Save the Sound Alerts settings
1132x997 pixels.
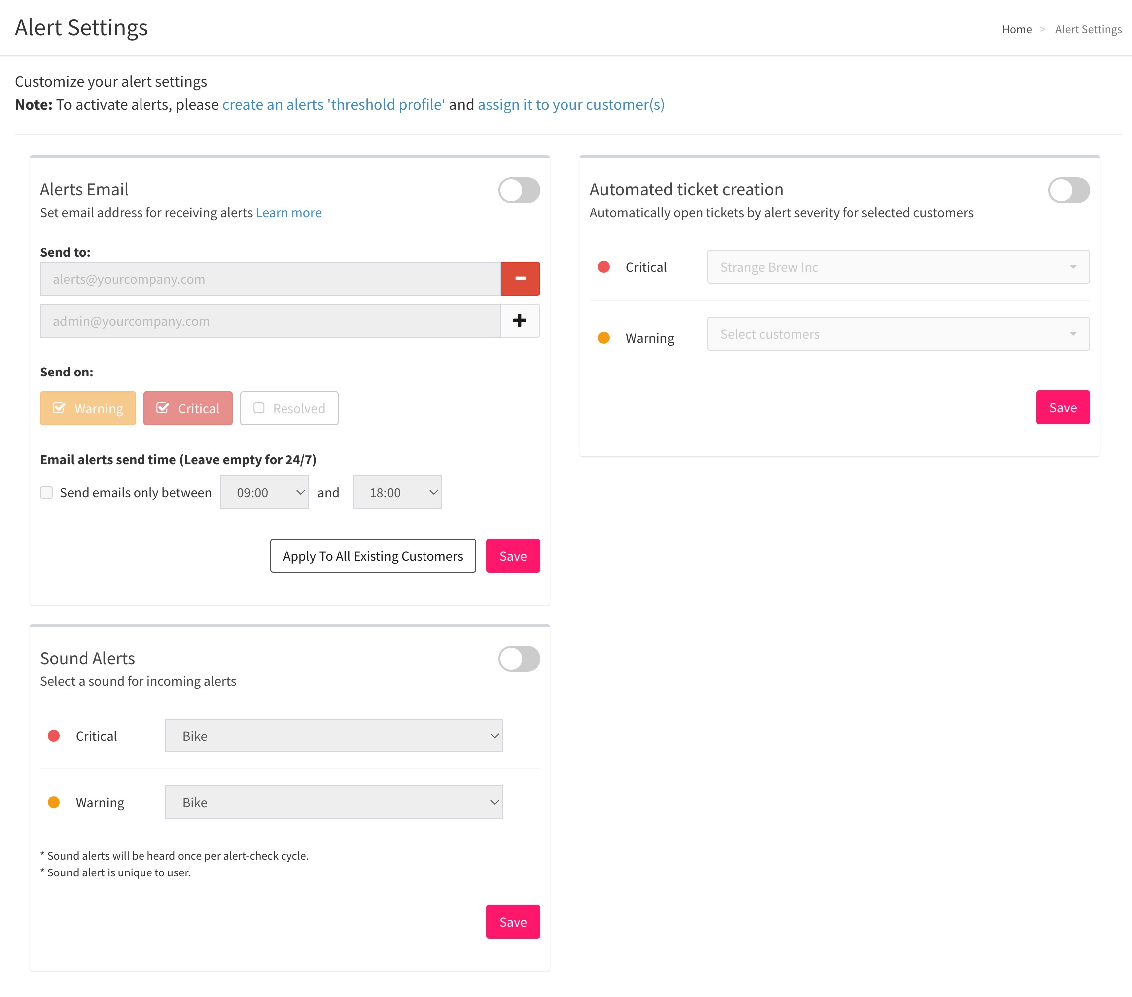pyautogui.click(x=513, y=922)
